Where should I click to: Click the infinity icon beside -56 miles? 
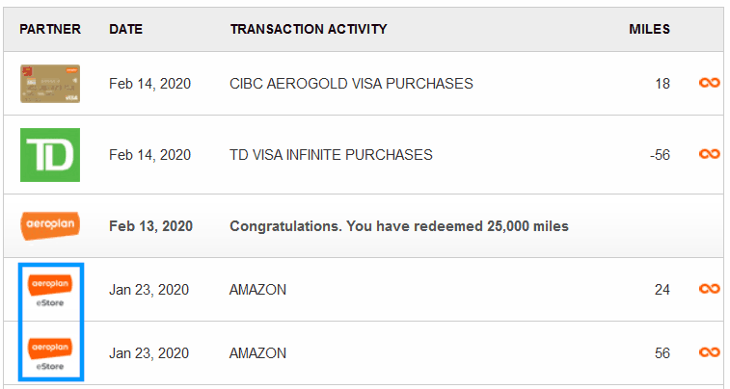[709, 154]
